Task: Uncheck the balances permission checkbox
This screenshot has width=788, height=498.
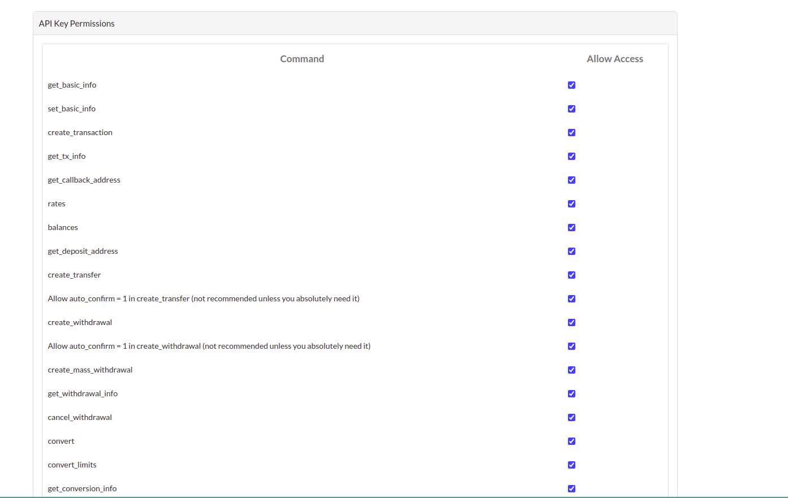Action: tap(571, 228)
